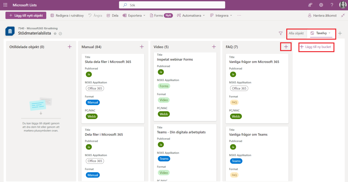
Task: Click Lägg till nytt objekt button
Action: (x=26, y=16)
